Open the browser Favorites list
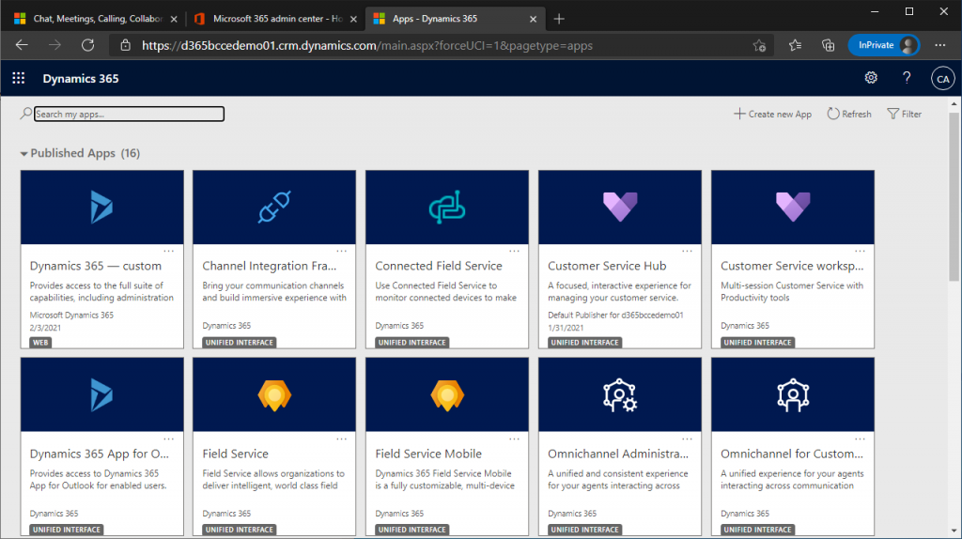962x539 pixels. click(x=795, y=45)
